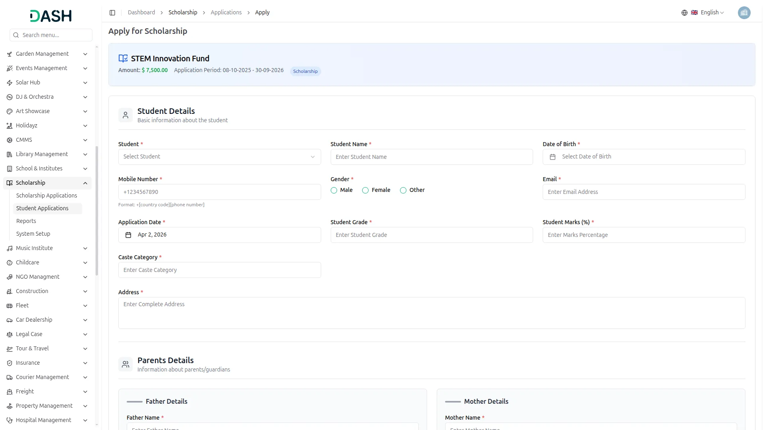This screenshot has height=430, width=765.
Task: Click the Application Date calendar icon
Action: [x=128, y=235]
